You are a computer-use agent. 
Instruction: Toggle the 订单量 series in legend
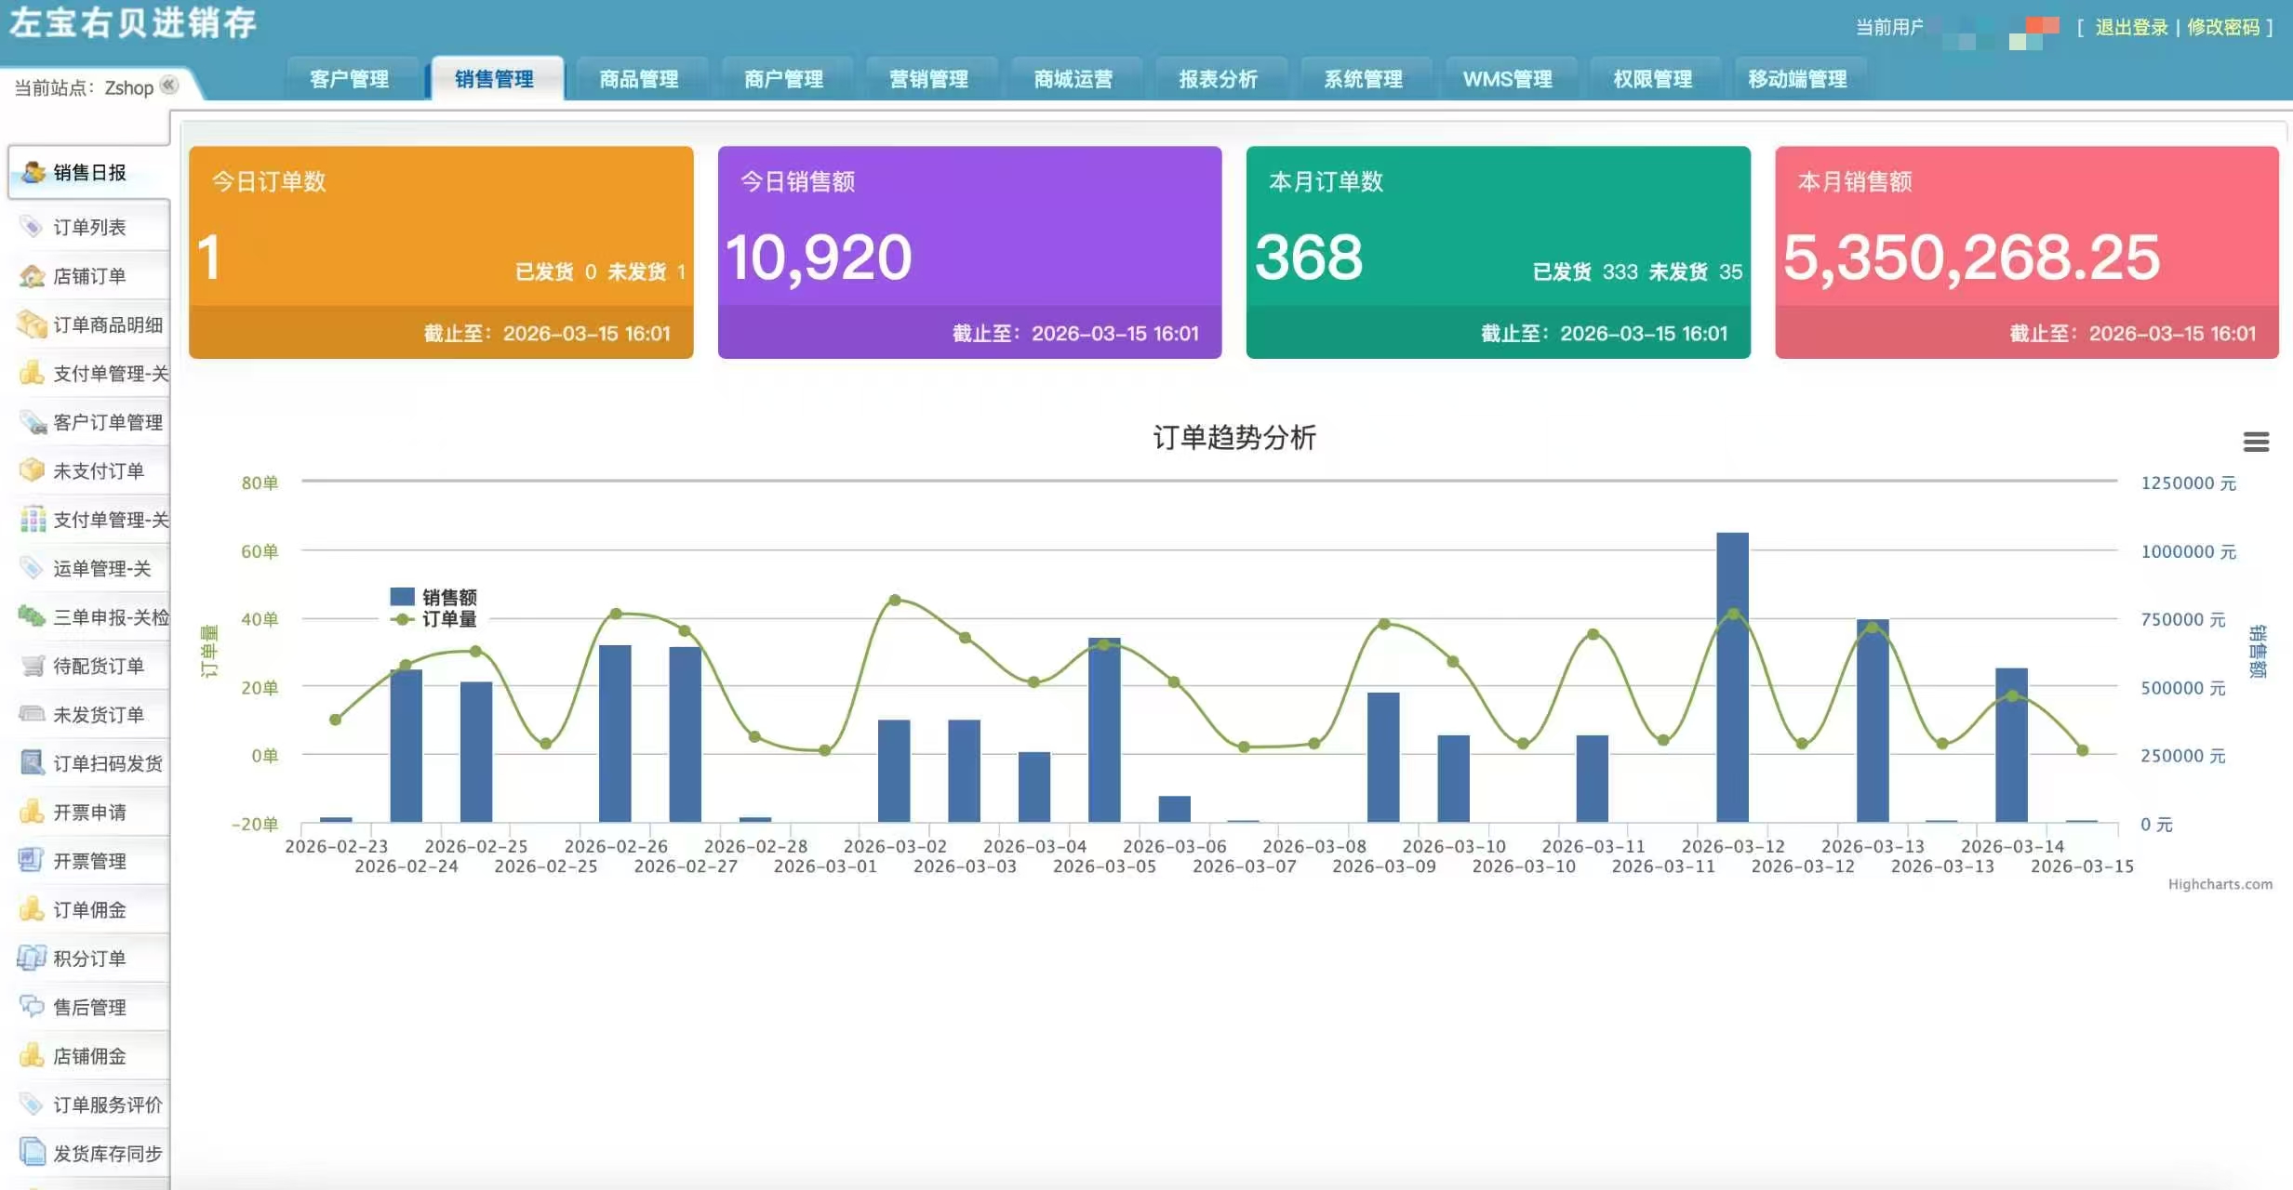click(433, 619)
